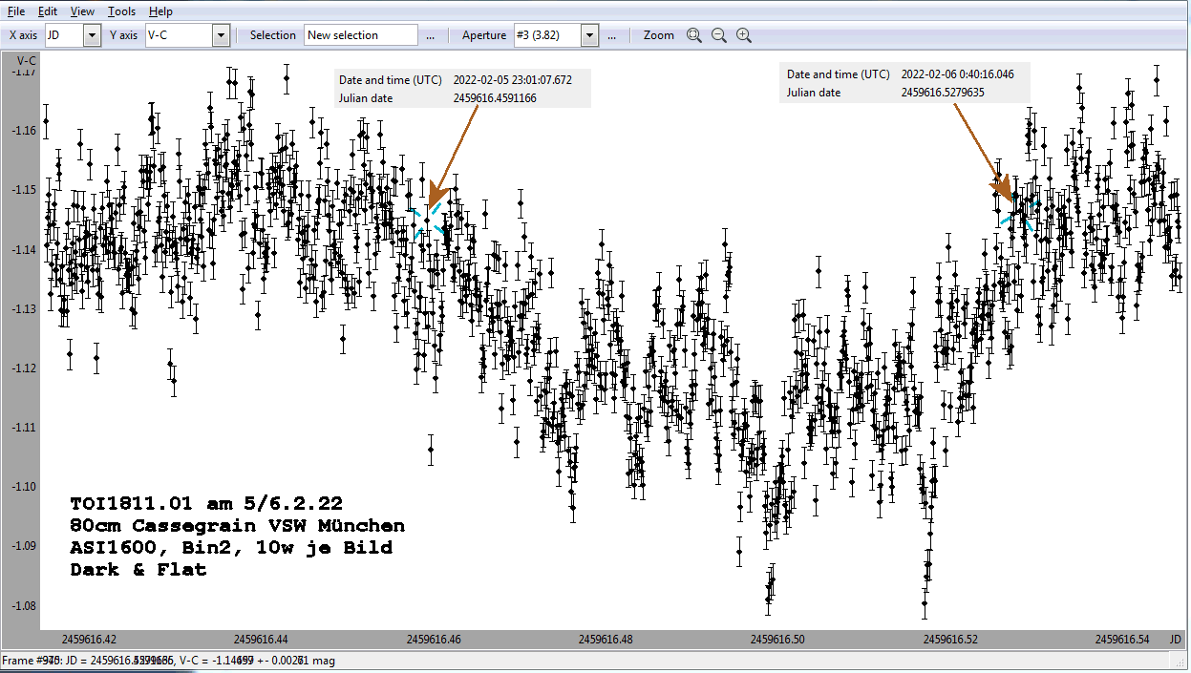Select the right cyan dashed egress marker
The width and height of the screenshot is (1191, 673).
[1020, 212]
